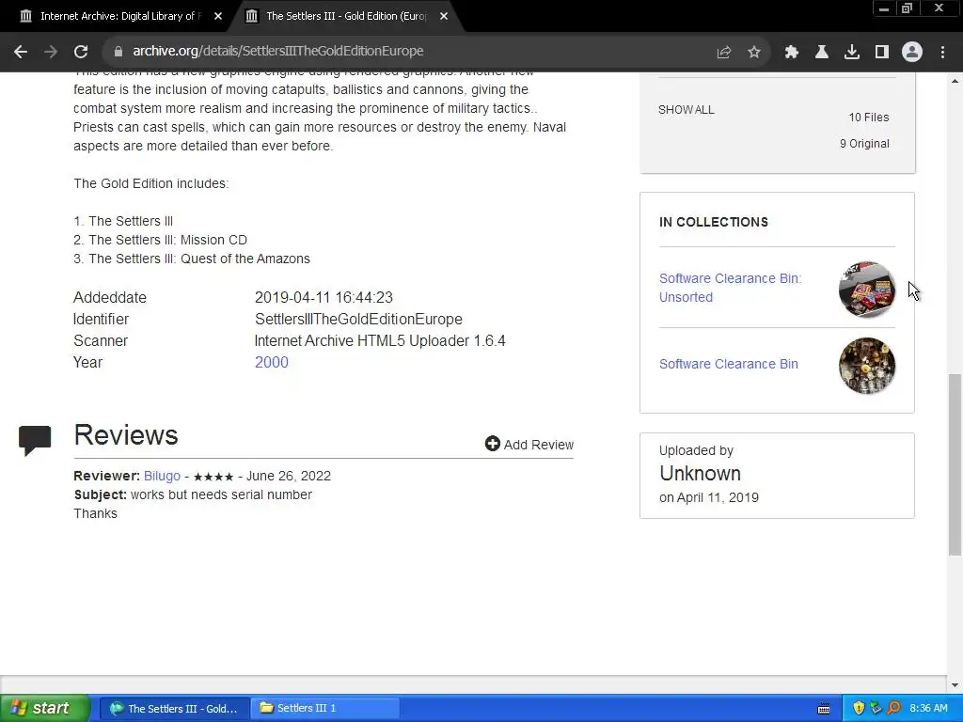Click the network connection tray icon
Viewport: 963px width, 722px height.
pos(876,709)
